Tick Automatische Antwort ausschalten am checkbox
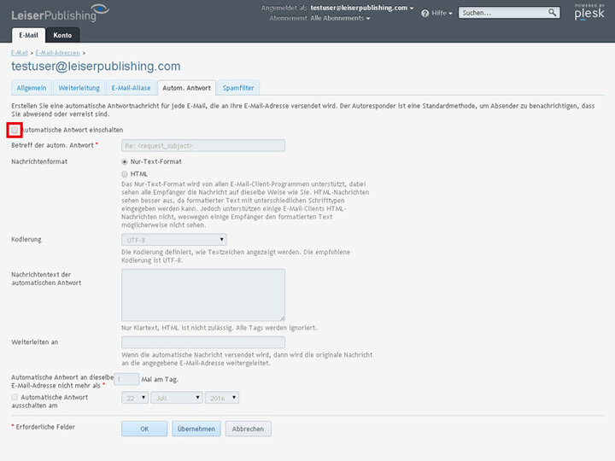The image size is (615, 461). click(15, 397)
